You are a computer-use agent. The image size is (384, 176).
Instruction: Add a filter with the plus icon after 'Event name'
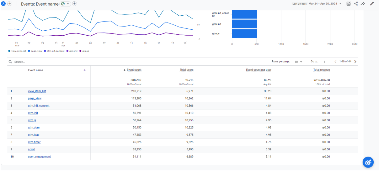(x=74, y=4)
